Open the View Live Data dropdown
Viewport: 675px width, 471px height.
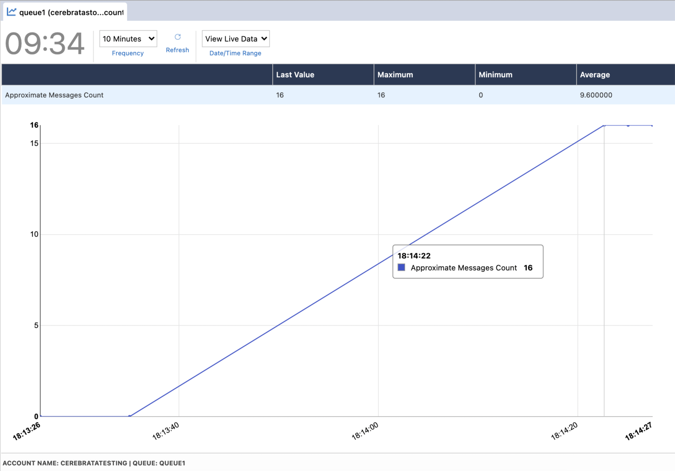236,39
